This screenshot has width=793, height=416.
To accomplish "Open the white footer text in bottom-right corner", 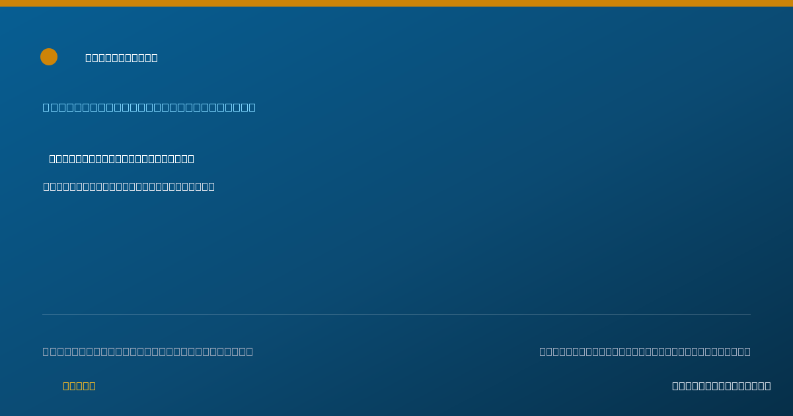I will click(x=722, y=386).
